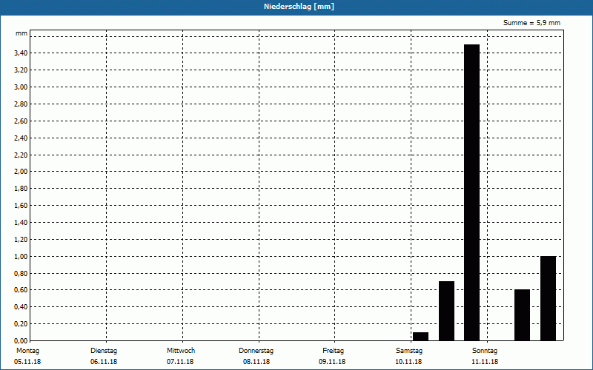The height and width of the screenshot is (370, 593).
Task: Click the 3,20 y-axis value
Action: (x=21, y=70)
